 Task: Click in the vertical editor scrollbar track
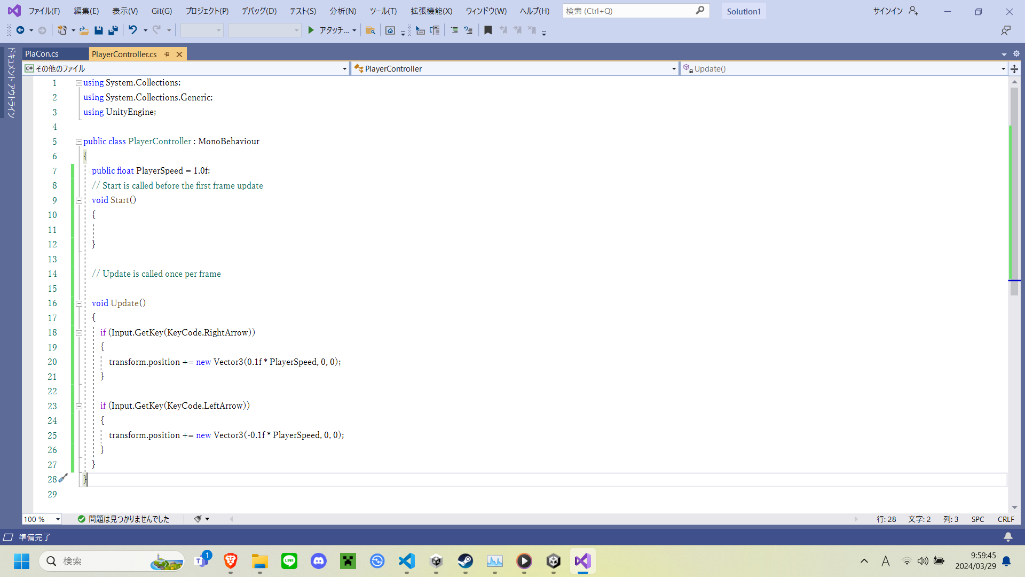(1014, 401)
